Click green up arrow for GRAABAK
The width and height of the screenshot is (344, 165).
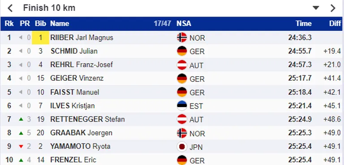tap(21, 133)
